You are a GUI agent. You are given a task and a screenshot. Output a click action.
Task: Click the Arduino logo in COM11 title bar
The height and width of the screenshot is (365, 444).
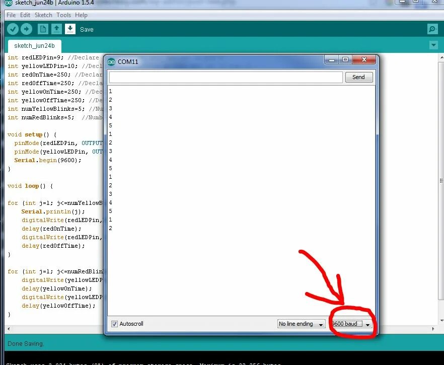[111, 62]
